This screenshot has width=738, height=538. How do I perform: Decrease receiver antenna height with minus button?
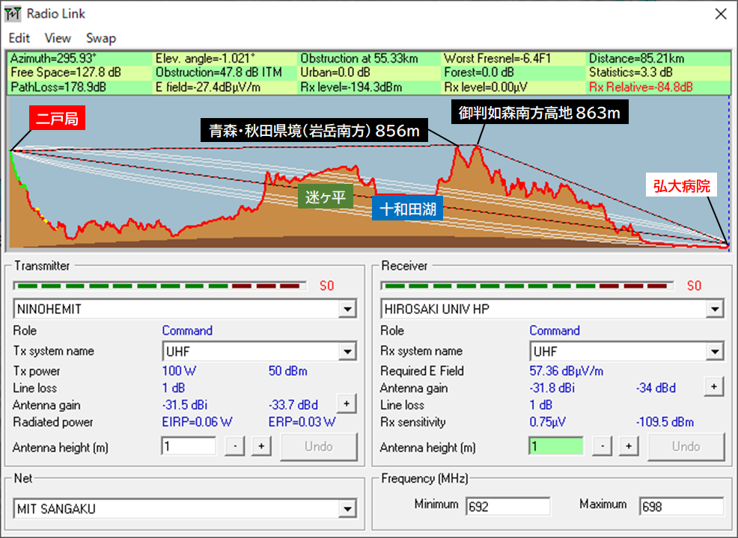coord(602,446)
